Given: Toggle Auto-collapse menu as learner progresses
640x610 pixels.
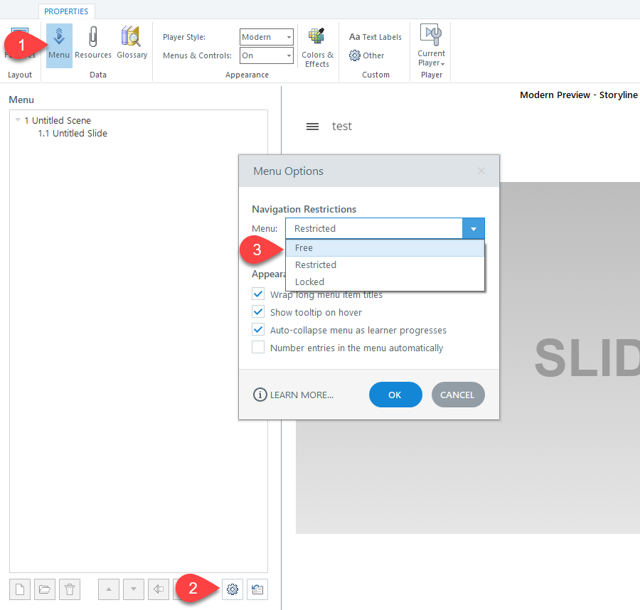Looking at the screenshot, I should pyautogui.click(x=258, y=330).
